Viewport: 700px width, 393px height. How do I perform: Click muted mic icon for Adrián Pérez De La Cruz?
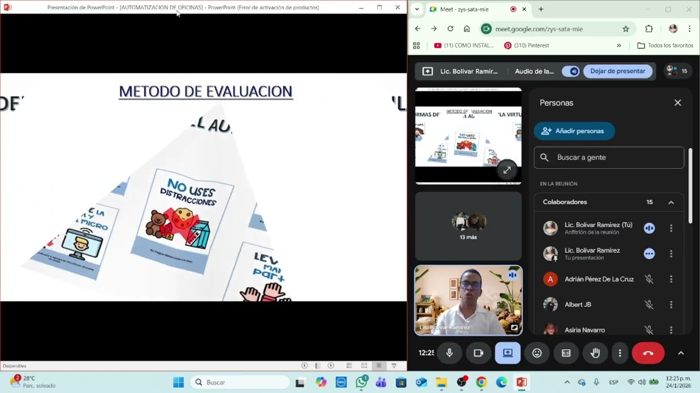click(x=649, y=279)
